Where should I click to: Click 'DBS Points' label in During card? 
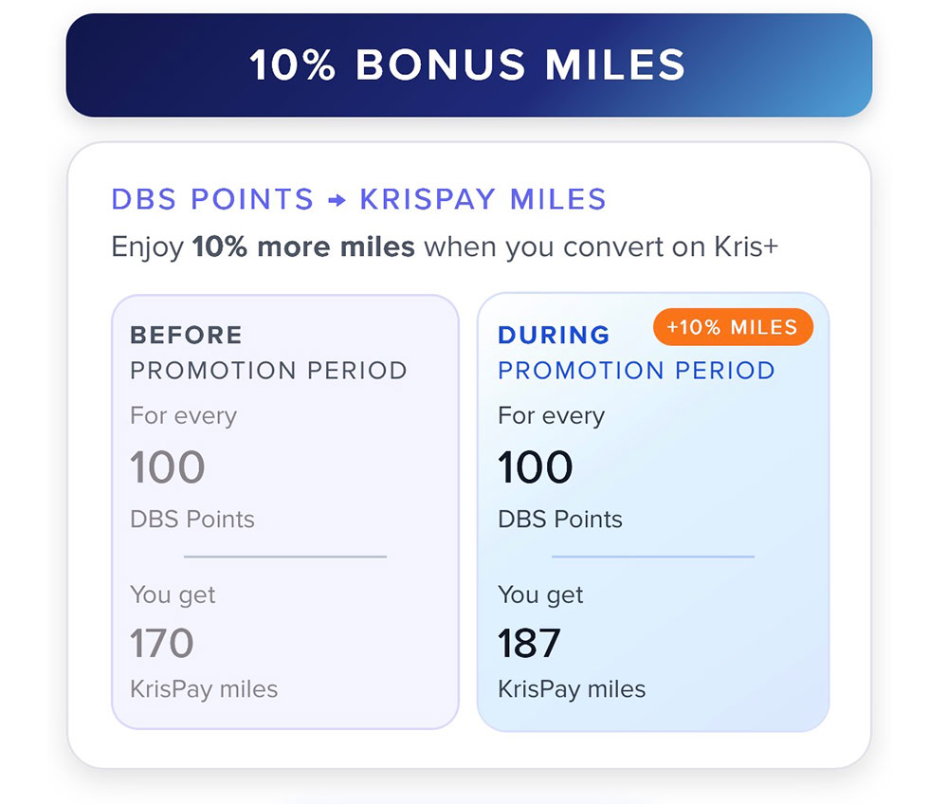click(x=560, y=520)
